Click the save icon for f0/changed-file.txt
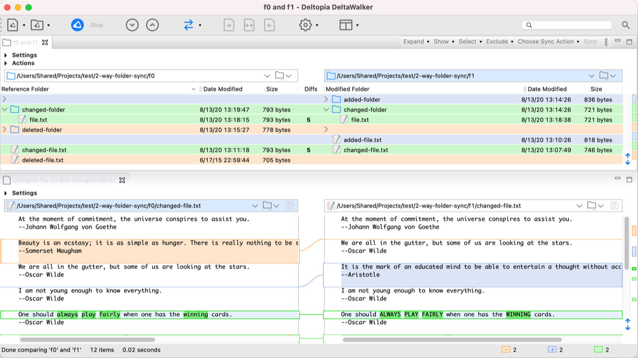Screen dimensions: 638x358 (290, 205)
